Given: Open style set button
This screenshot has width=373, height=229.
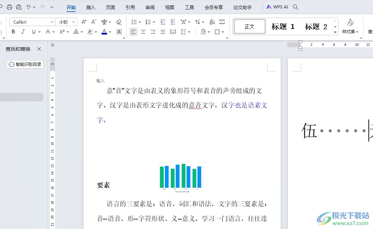Looking at the screenshot, I should [x=350, y=26].
